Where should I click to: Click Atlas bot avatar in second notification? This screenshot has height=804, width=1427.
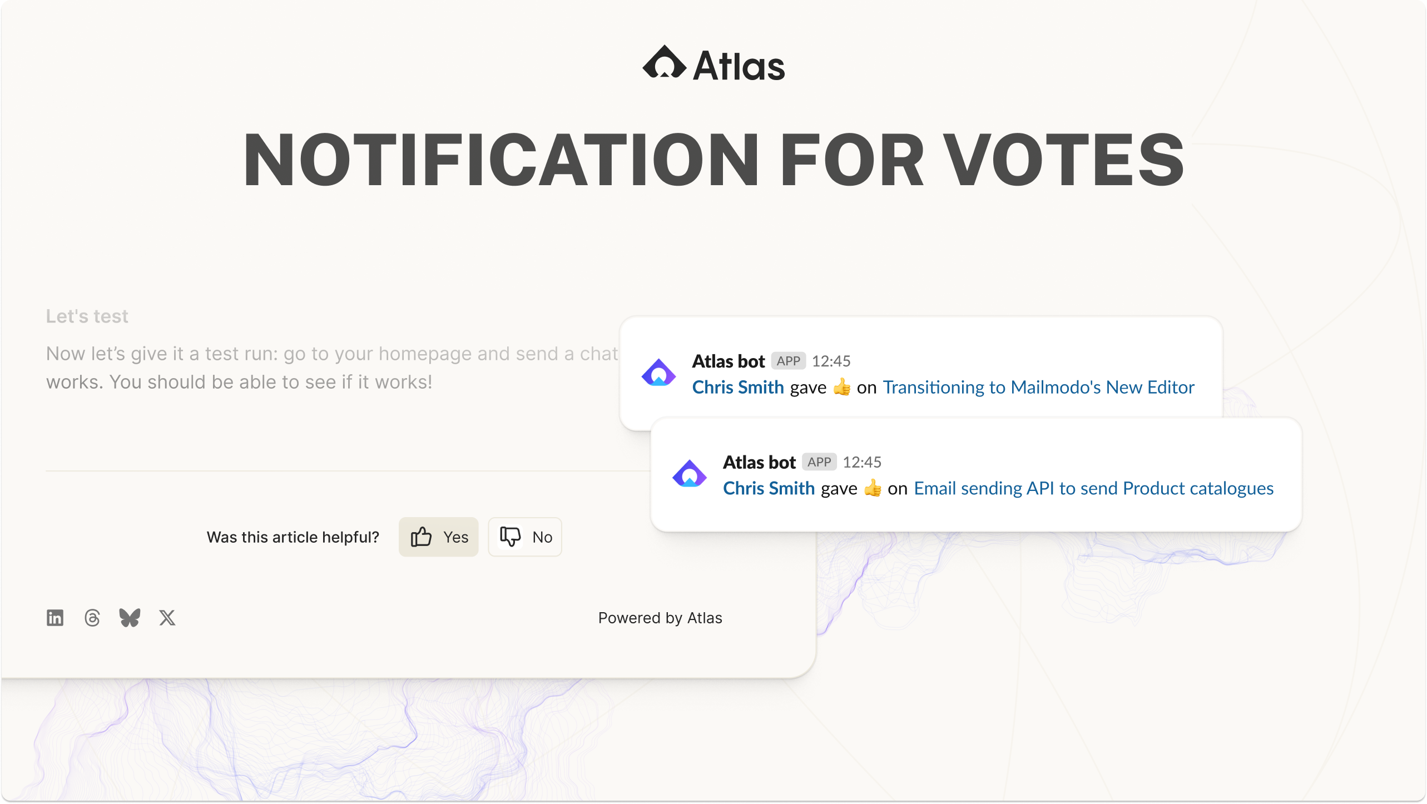pyautogui.click(x=689, y=474)
